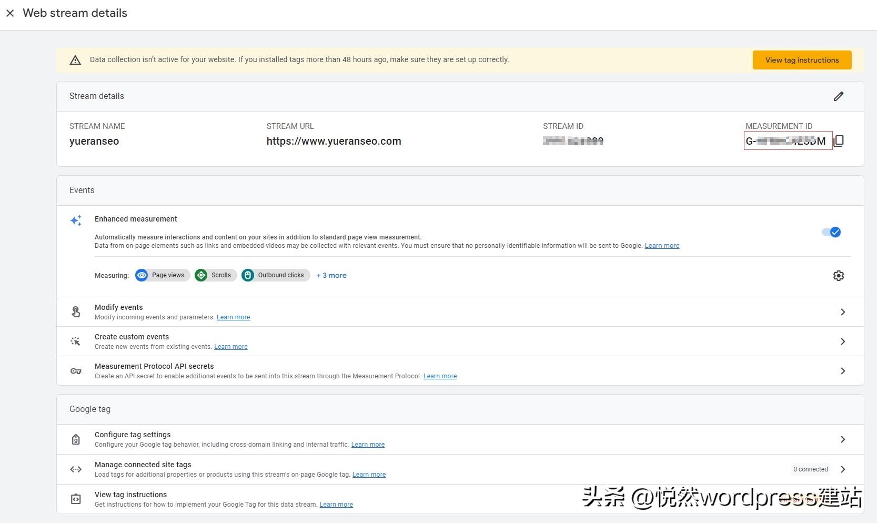
Task: Click the Measurement Protocol API secrets key icon
Action: 76,370
